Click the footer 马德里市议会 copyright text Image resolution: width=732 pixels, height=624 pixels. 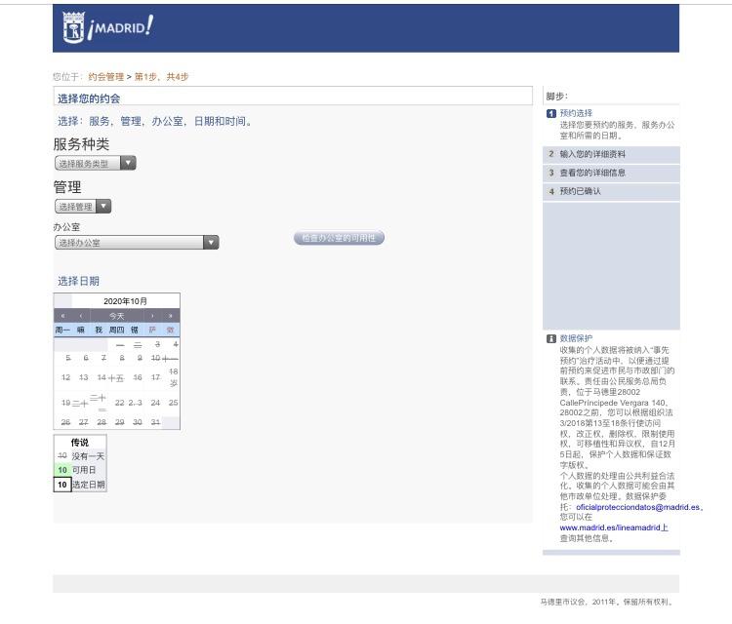coord(607,603)
